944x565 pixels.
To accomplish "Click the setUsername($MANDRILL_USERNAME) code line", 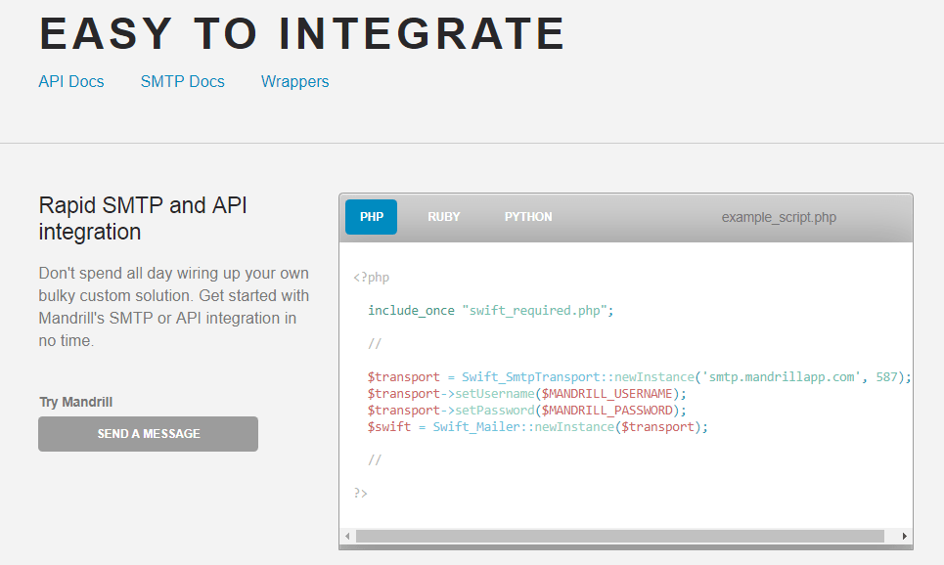I will click(x=527, y=394).
